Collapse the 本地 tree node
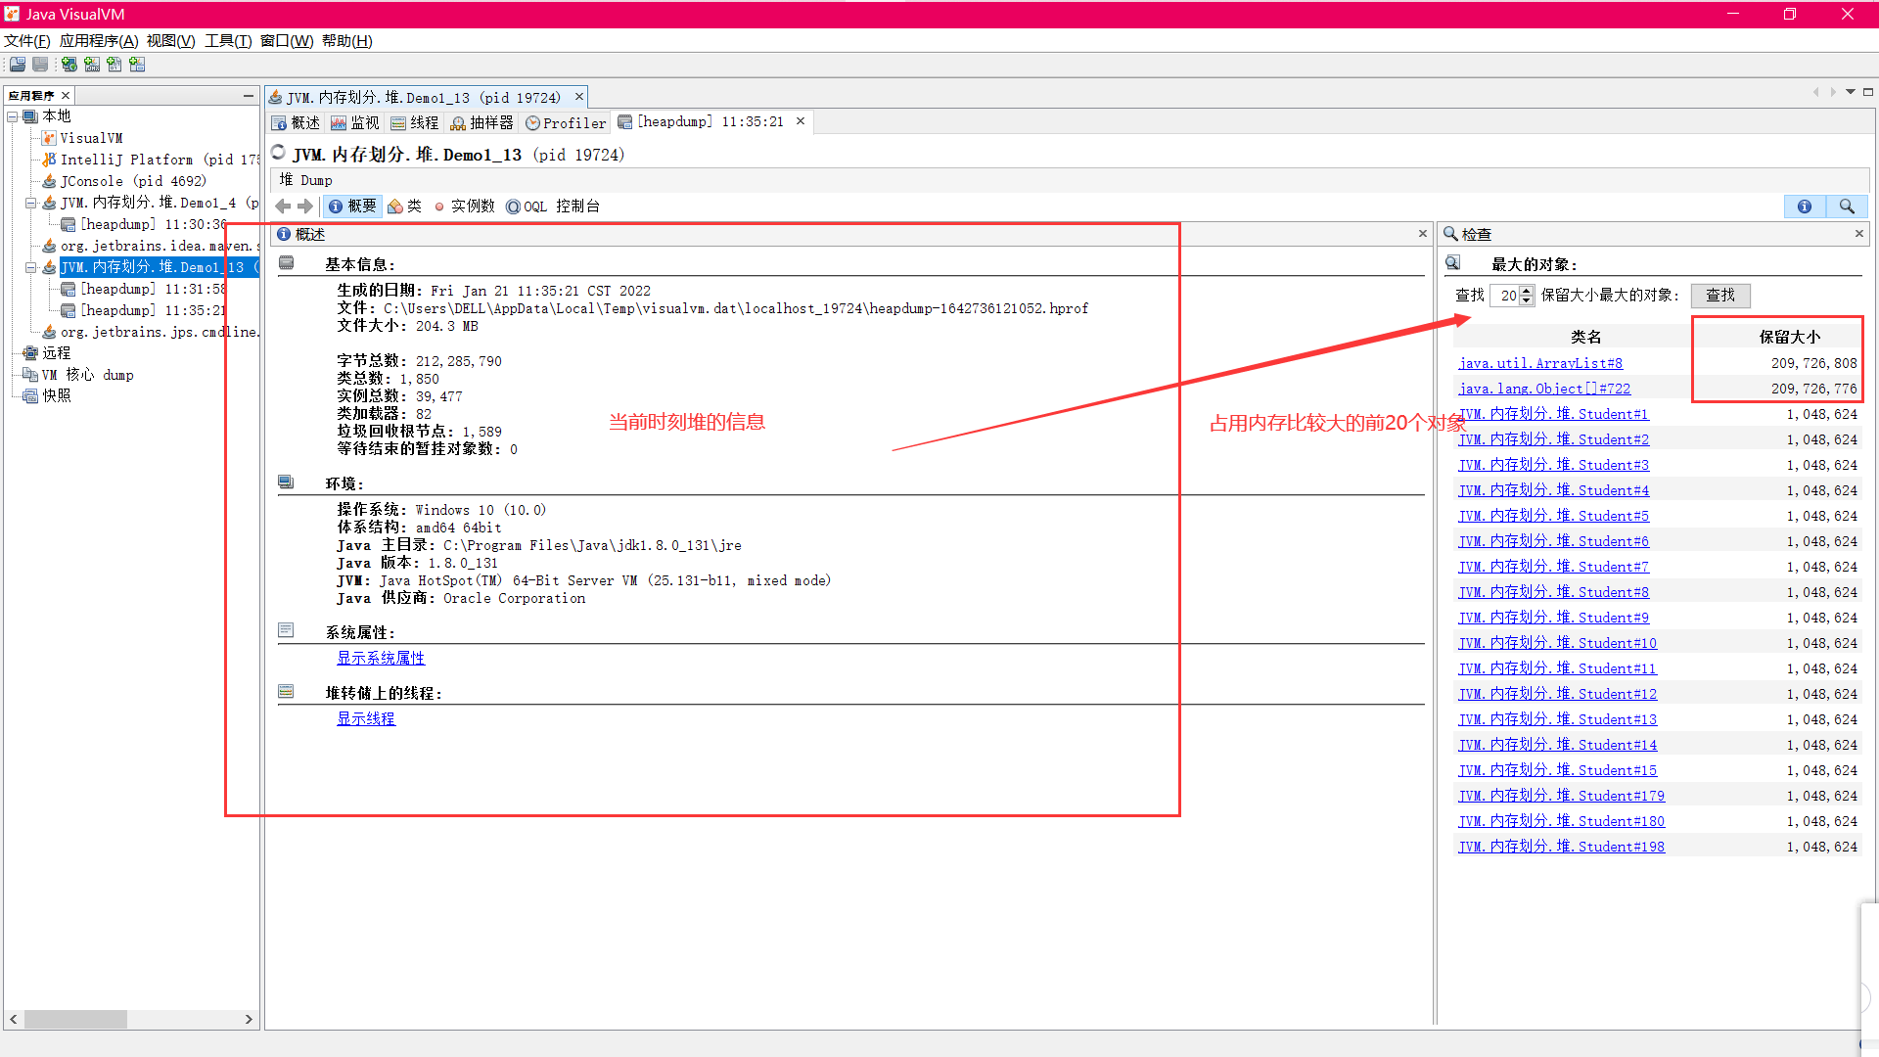 tap(13, 116)
